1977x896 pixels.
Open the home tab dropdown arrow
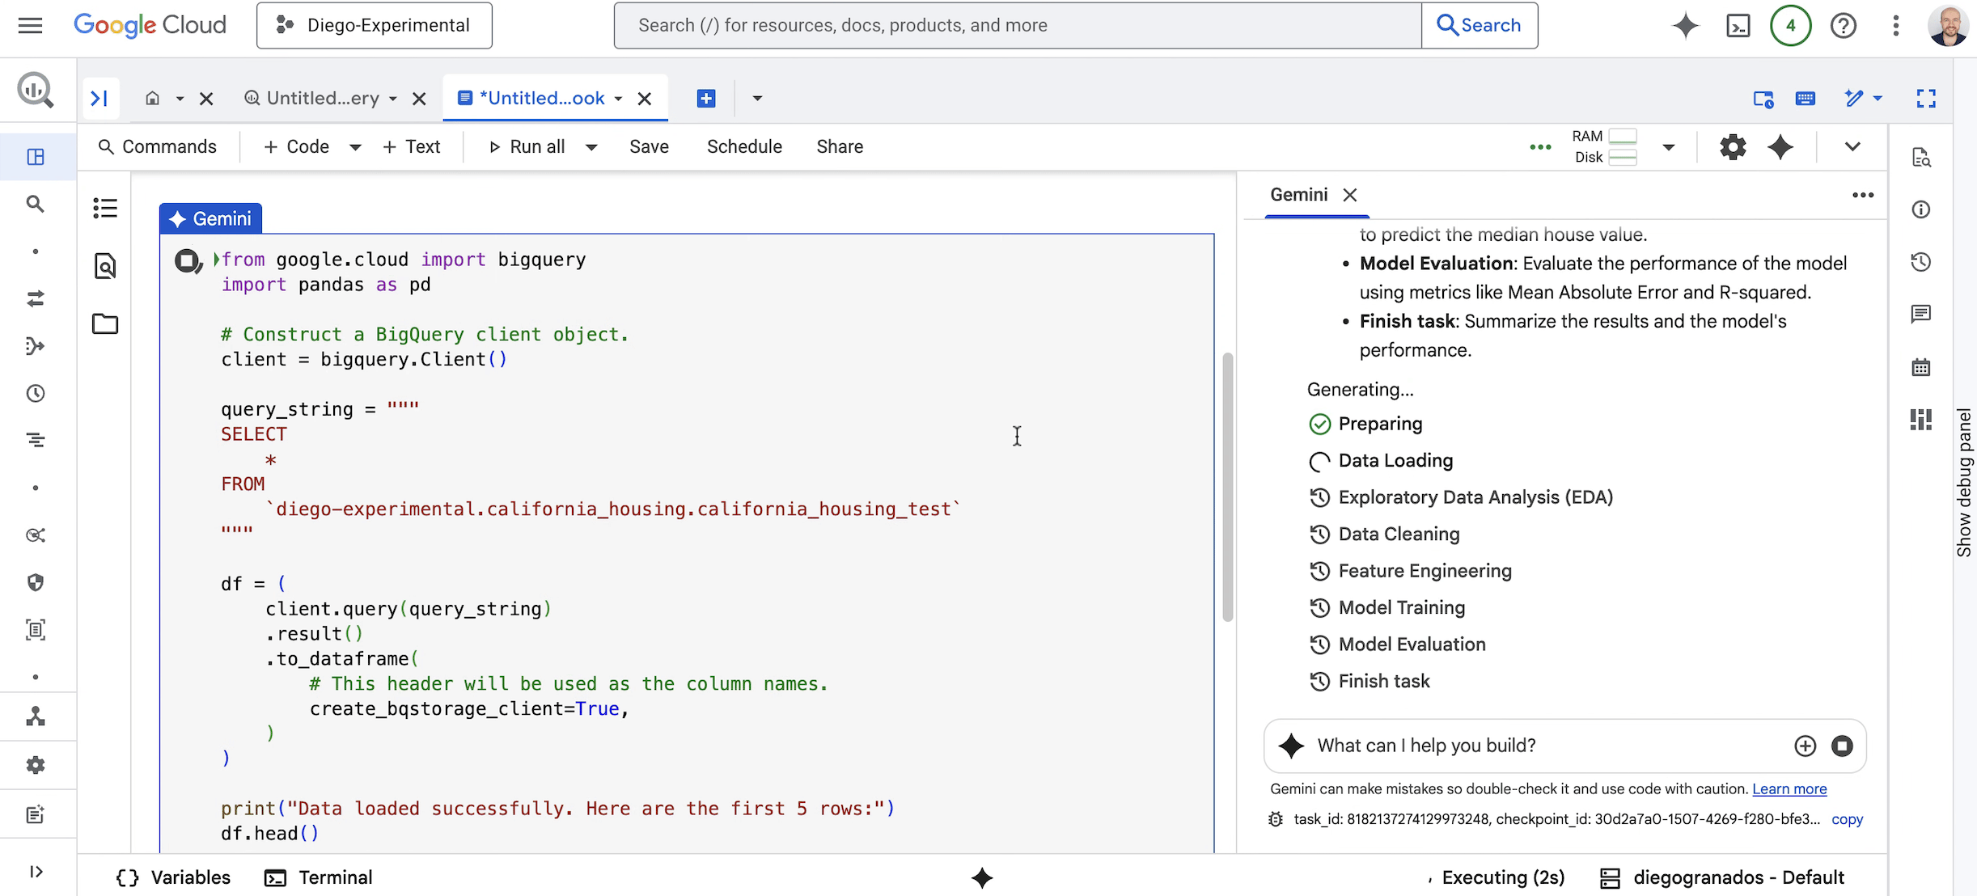click(x=180, y=99)
